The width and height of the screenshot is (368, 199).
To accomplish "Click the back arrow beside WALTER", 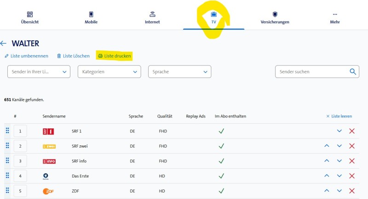I will point(4,44).
